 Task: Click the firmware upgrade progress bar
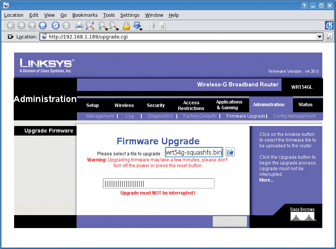[158, 184]
